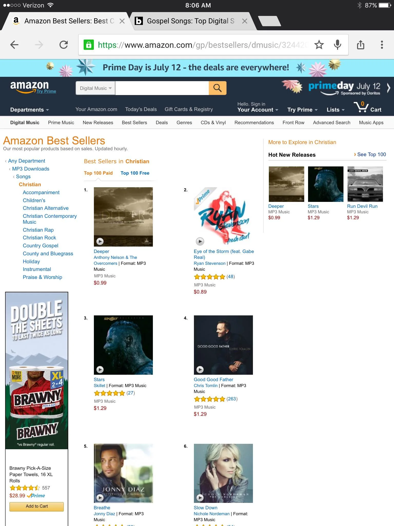The height and width of the screenshot is (526, 394).
Task: Reload the page with refresh icon
Action: pyautogui.click(x=63, y=45)
